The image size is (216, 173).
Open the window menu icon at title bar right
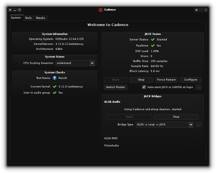(206, 10)
